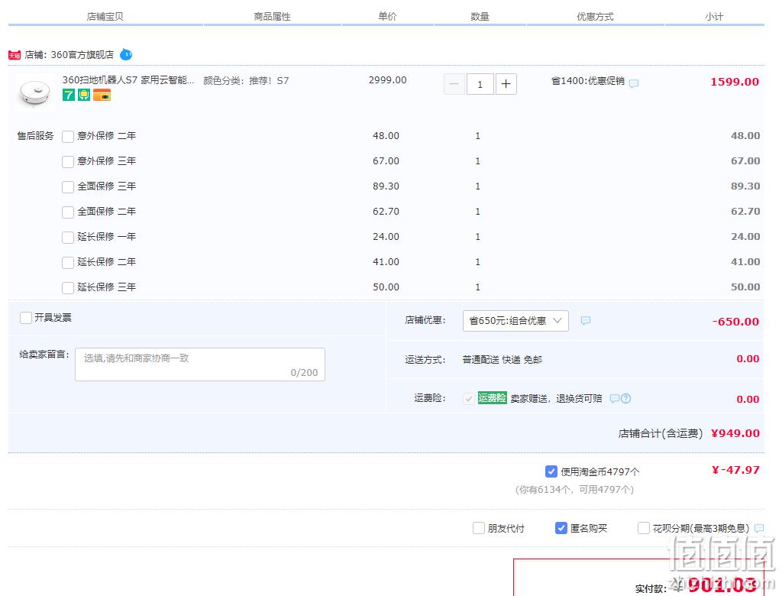
Task: Click the 售后服务 label
Action: click(x=35, y=136)
